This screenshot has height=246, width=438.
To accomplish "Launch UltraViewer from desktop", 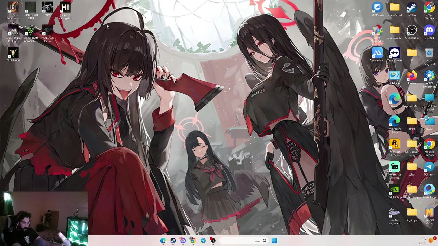I will [x=377, y=10].
